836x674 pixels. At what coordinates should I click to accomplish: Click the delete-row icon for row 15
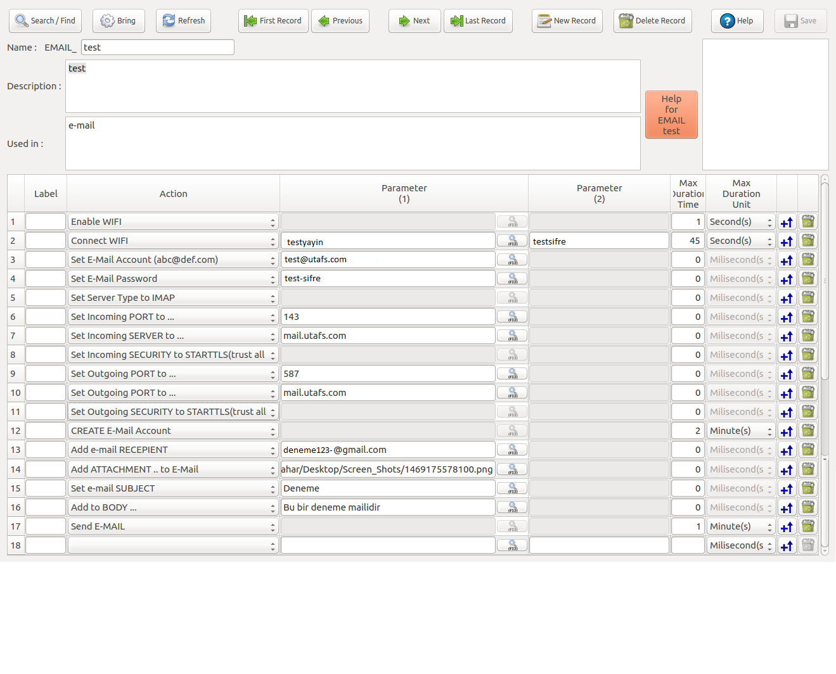point(808,488)
